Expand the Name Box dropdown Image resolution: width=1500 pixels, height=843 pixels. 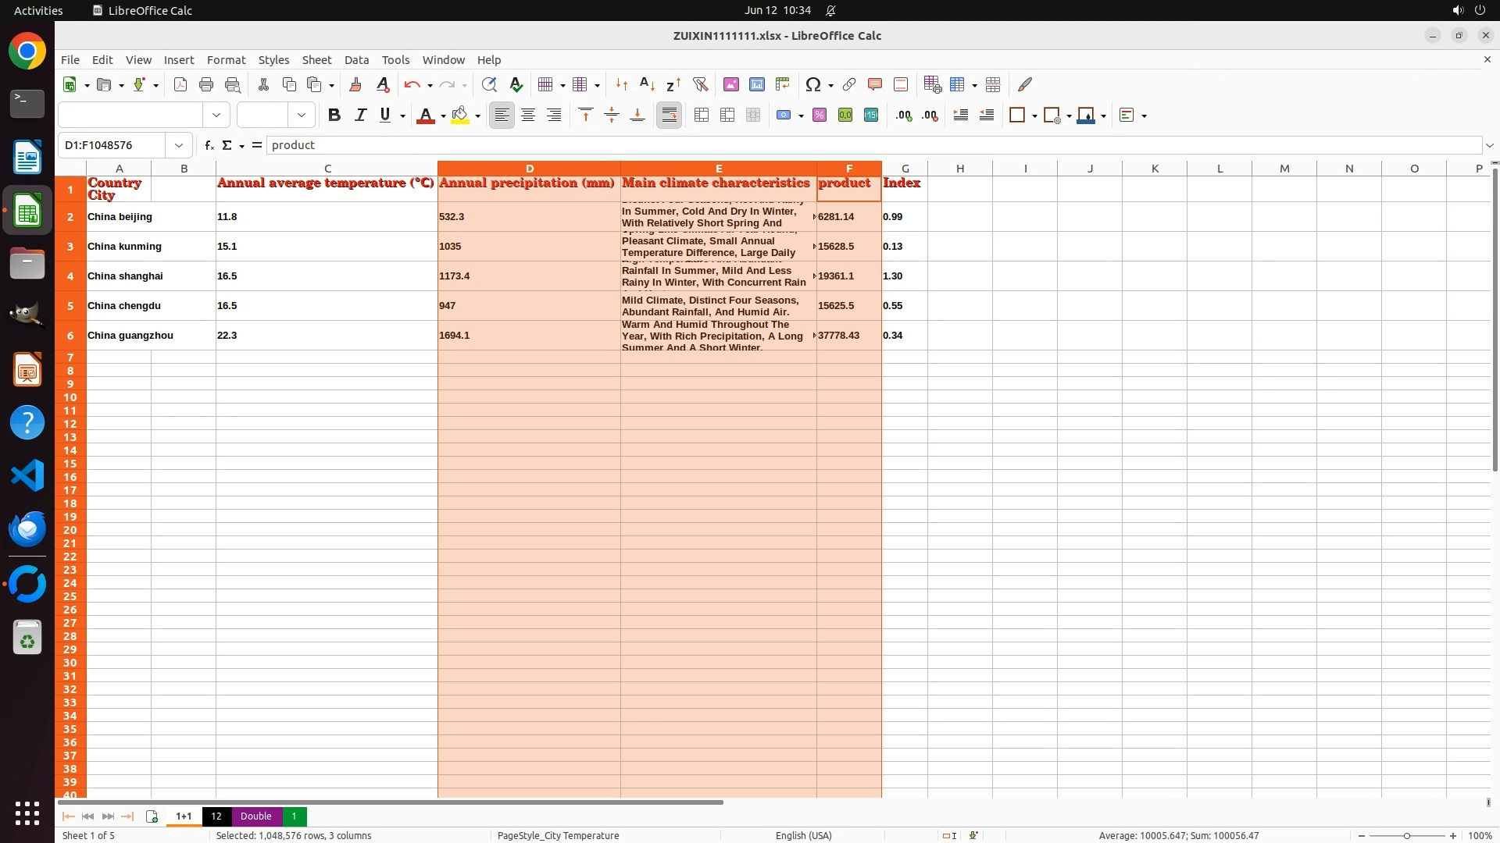179,145
